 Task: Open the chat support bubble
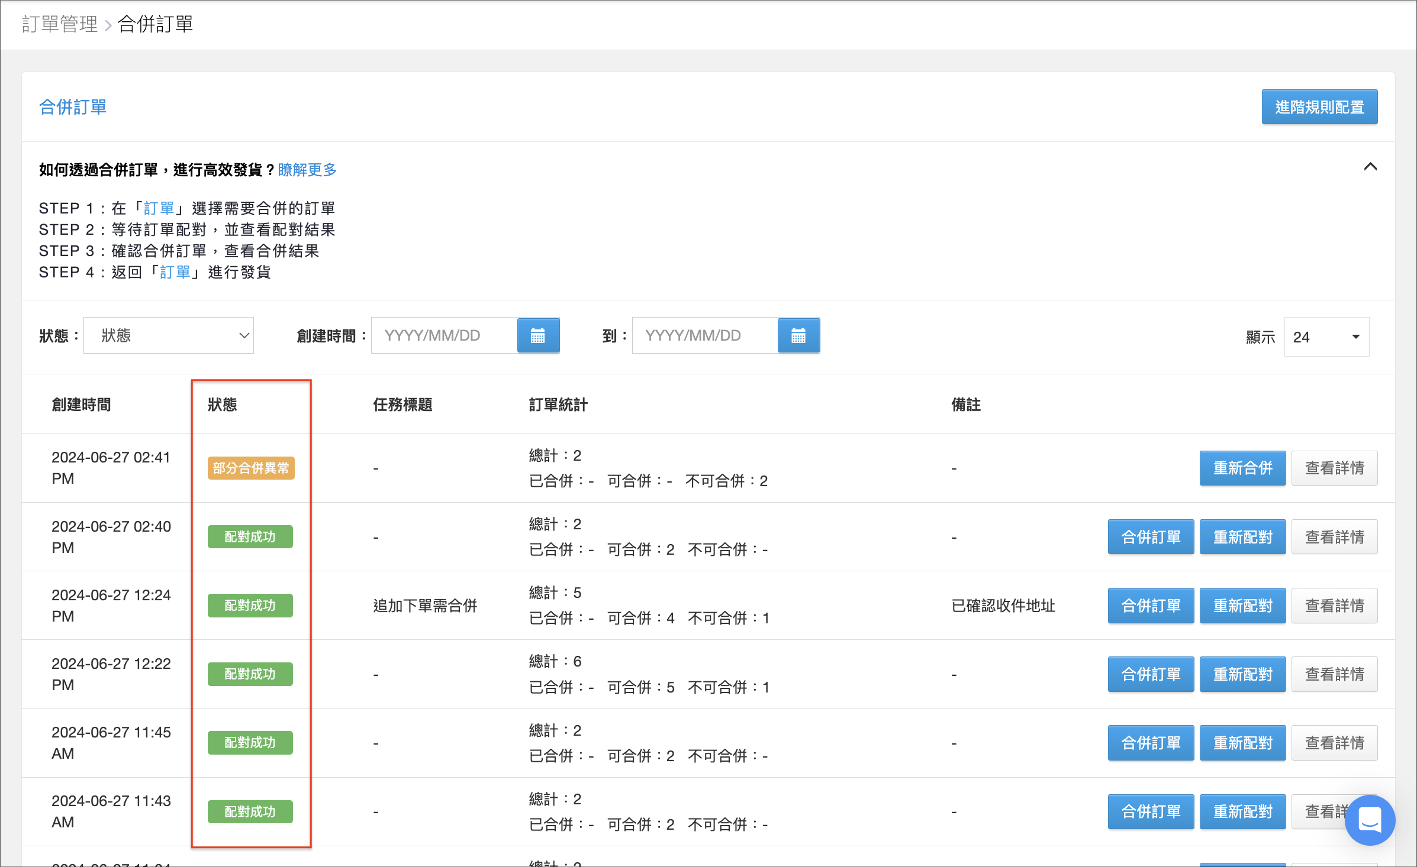1370,820
